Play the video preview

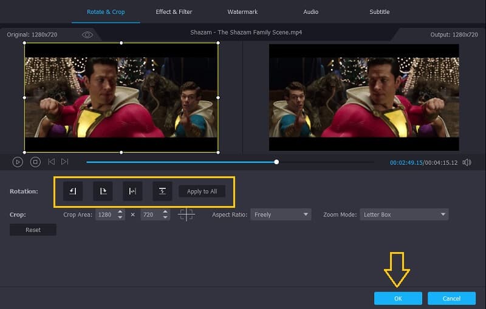(x=18, y=162)
